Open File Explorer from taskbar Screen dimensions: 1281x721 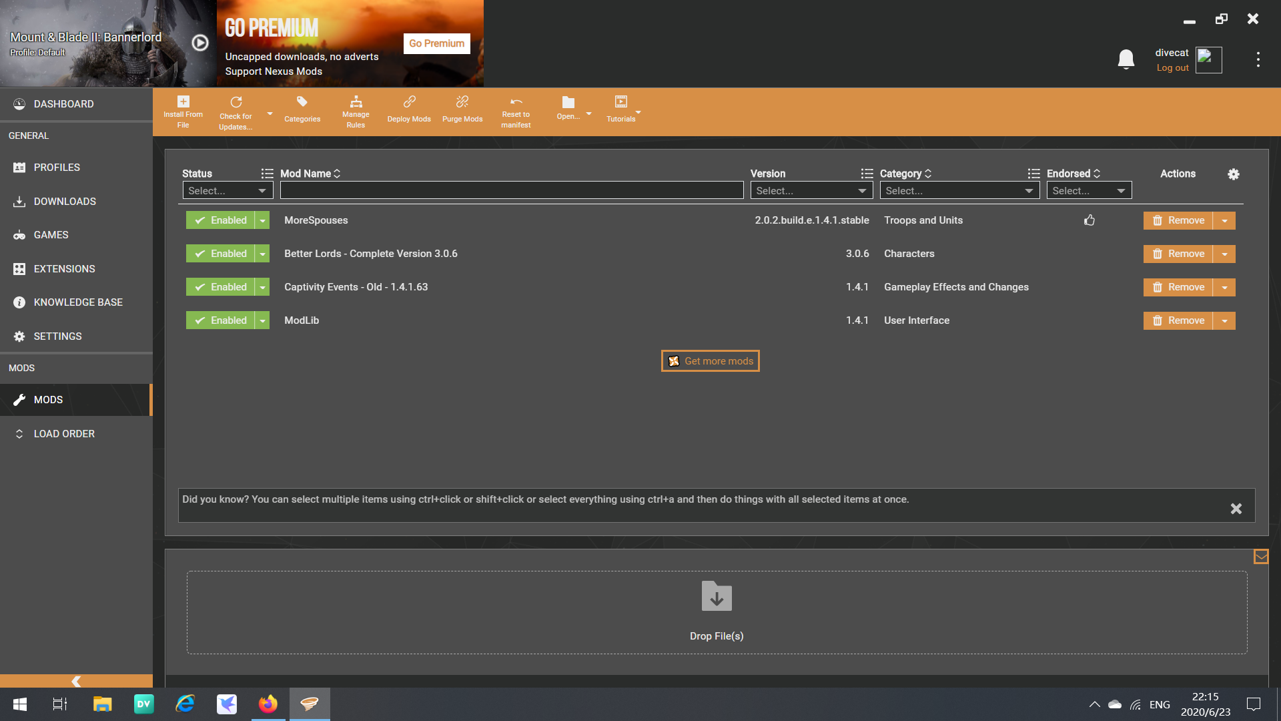click(102, 704)
